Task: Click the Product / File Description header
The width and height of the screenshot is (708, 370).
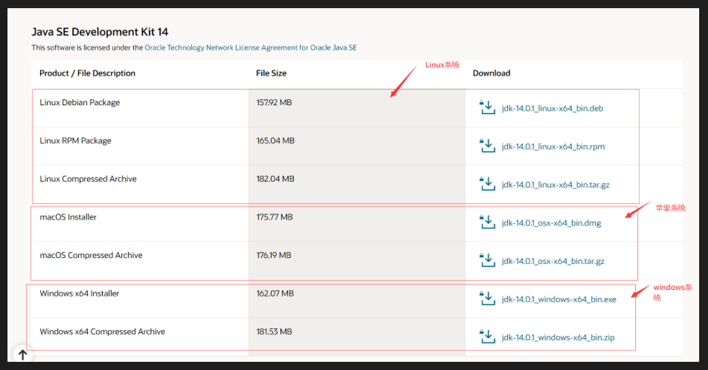Action: [87, 73]
